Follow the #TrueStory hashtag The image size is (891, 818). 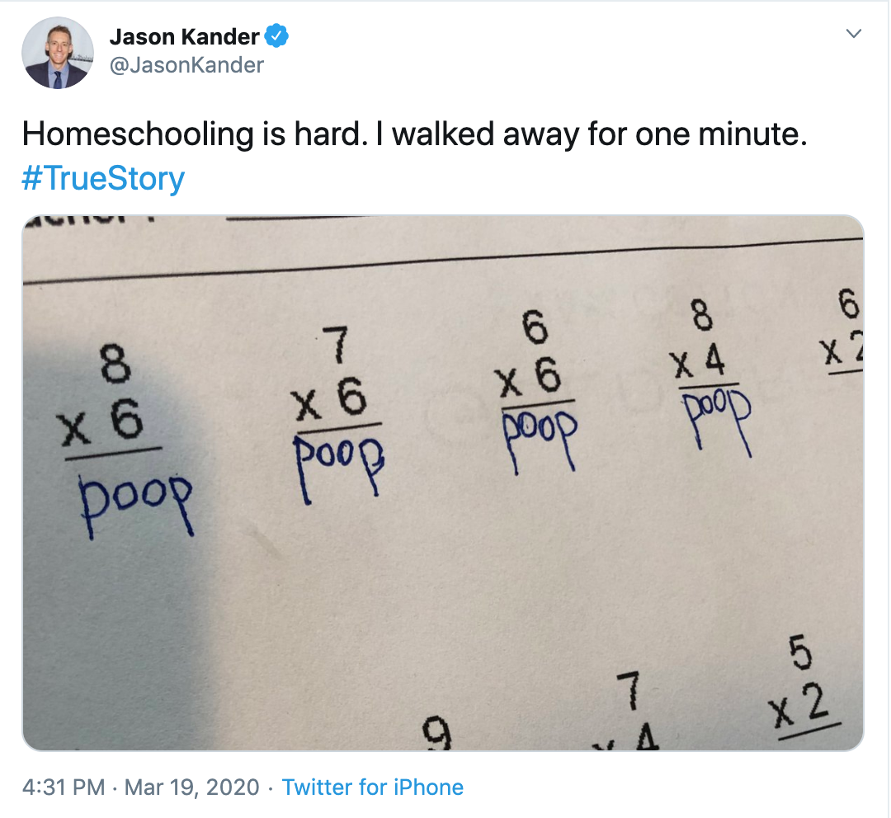[x=103, y=178]
